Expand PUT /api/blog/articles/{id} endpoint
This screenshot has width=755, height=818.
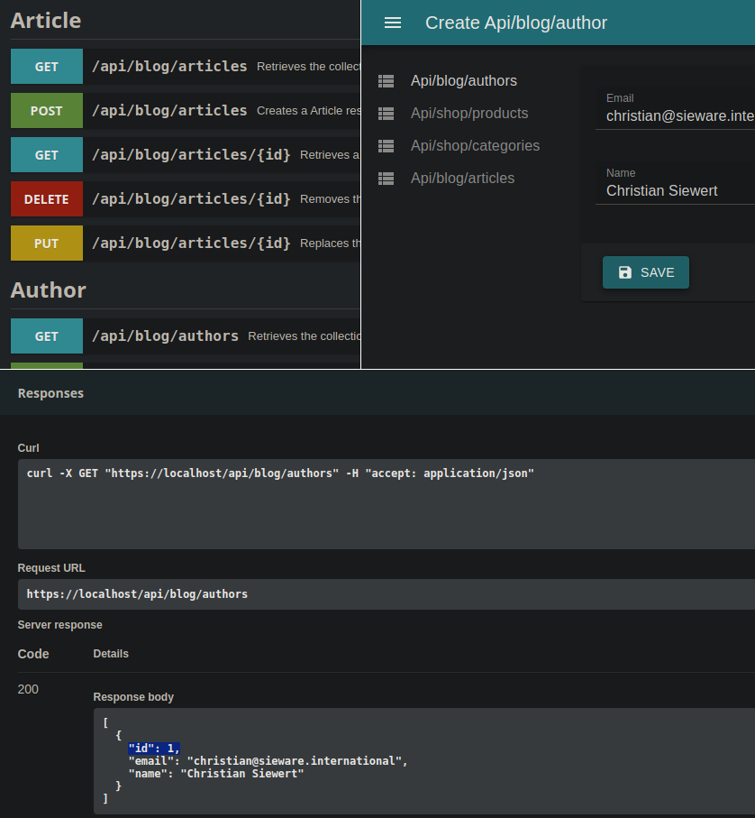[x=186, y=244]
